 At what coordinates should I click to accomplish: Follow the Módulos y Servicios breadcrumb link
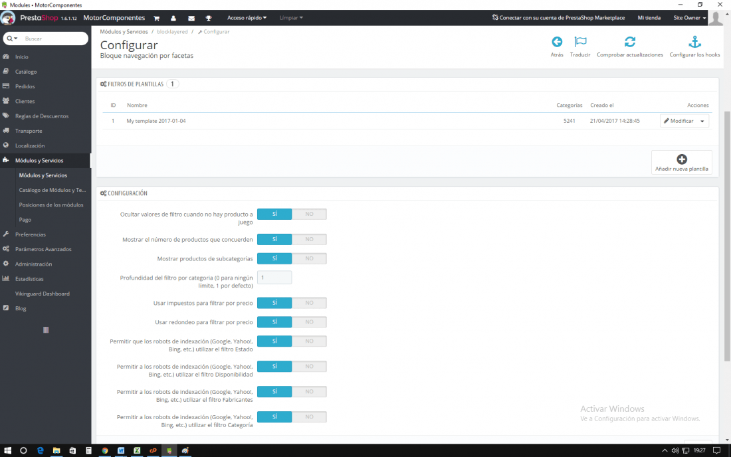pos(124,32)
